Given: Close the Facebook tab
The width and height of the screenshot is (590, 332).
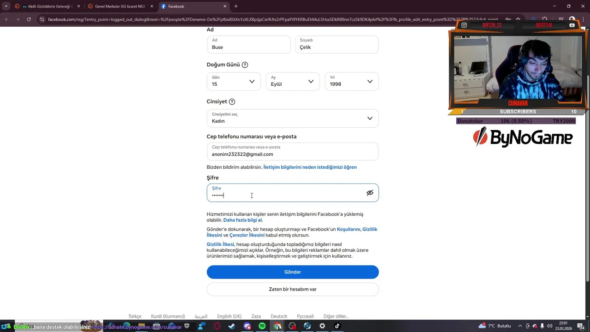Looking at the screenshot, I should click(x=225, y=6).
